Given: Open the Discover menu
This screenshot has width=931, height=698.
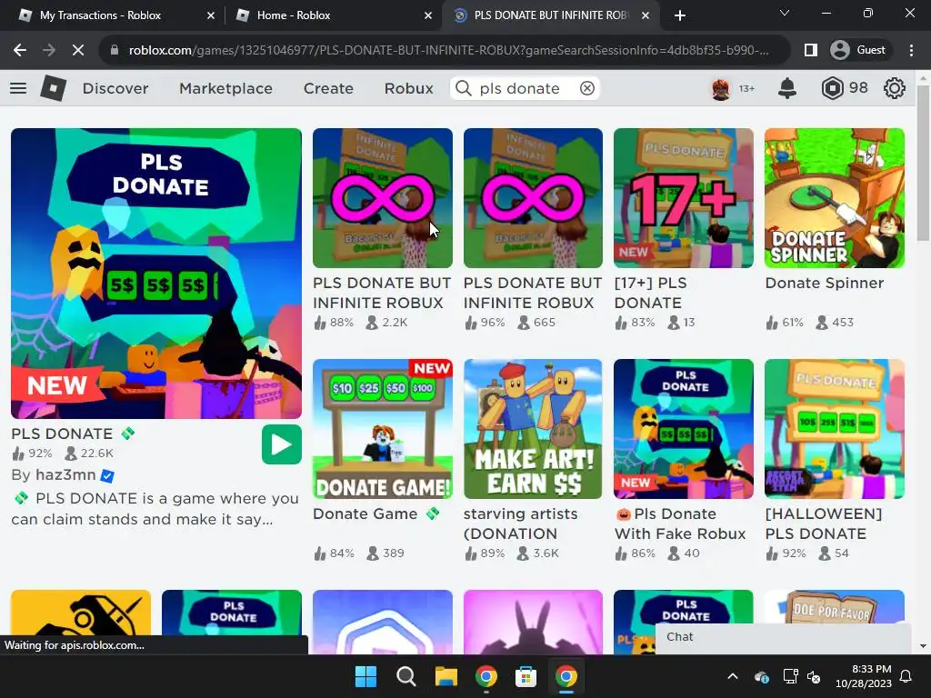Looking at the screenshot, I should (115, 88).
